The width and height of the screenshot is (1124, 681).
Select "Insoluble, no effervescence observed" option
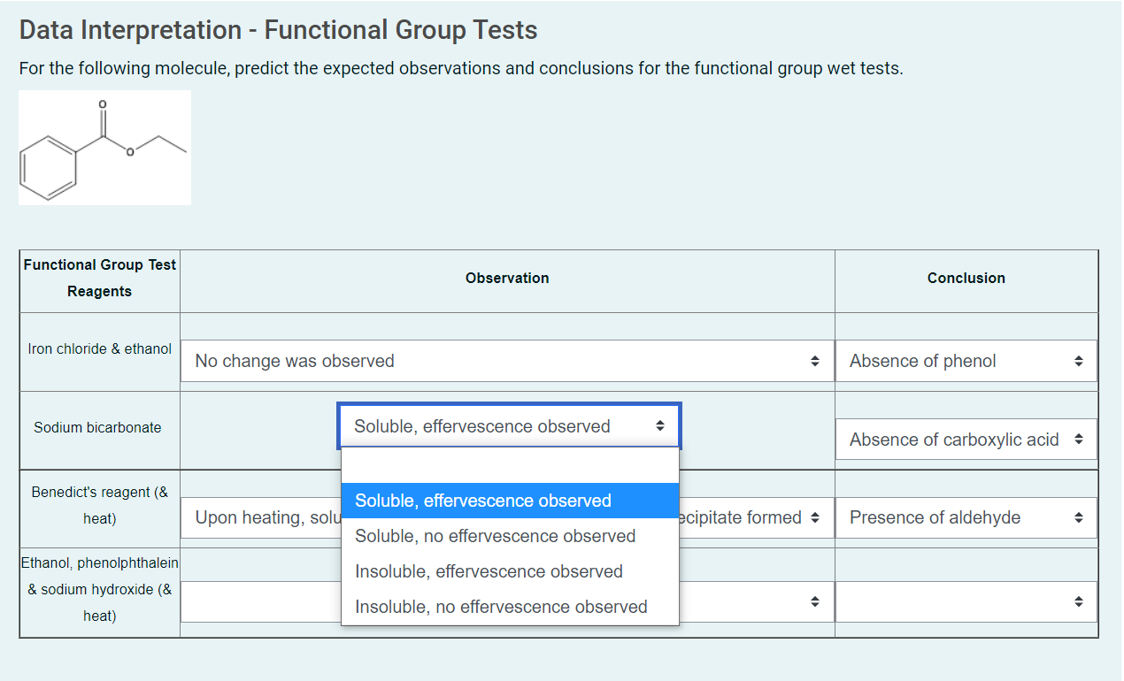[499, 607]
